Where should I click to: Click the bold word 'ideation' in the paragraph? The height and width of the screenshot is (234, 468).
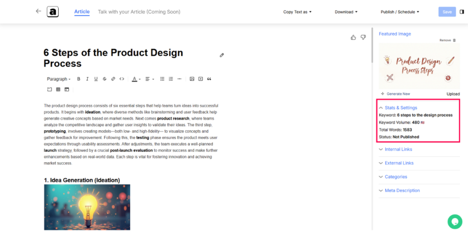click(92, 112)
